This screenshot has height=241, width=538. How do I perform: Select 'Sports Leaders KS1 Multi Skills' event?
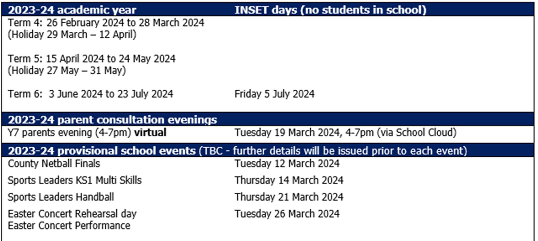click(75, 180)
